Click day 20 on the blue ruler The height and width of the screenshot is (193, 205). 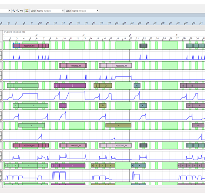(117, 23)
